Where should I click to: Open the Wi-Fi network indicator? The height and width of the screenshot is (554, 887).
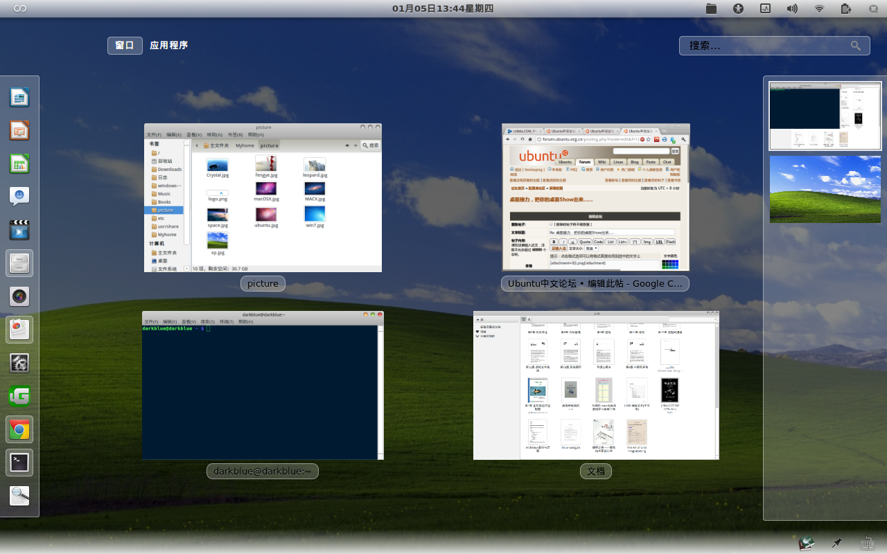819,8
